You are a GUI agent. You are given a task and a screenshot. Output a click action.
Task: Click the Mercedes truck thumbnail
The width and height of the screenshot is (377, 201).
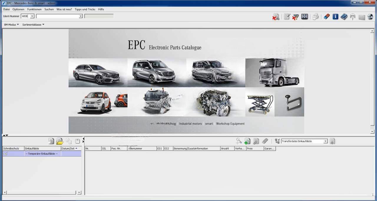[x=275, y=73]
